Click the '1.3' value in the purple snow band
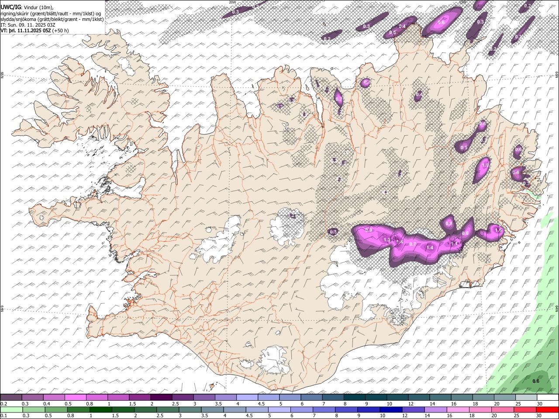 click(387, 240)
